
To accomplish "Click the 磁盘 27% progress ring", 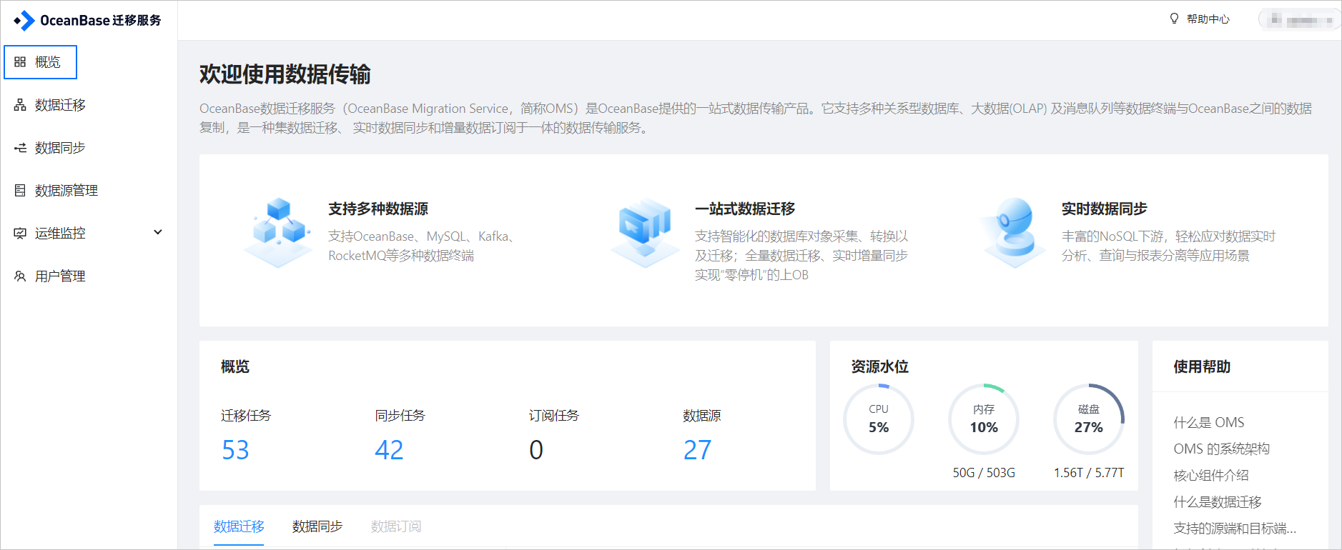I will (1089, 419).
